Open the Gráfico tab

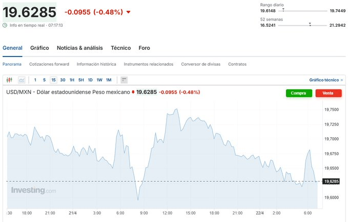pyautogui.click(x=39, y=48)
